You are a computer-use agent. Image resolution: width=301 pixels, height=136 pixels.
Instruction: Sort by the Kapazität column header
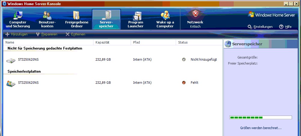112,42
